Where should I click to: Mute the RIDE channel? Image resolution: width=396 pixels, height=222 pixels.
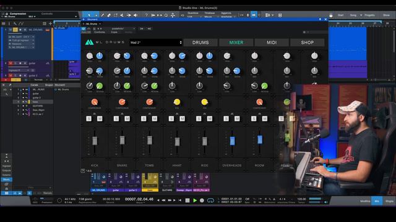(x=210, y=118)
